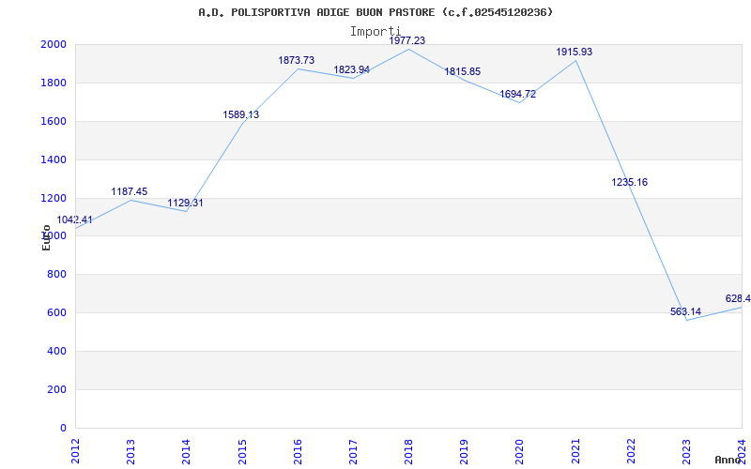Click x-axis year 2012
This screenshot has width=751, height=469.
coord(76,451)
